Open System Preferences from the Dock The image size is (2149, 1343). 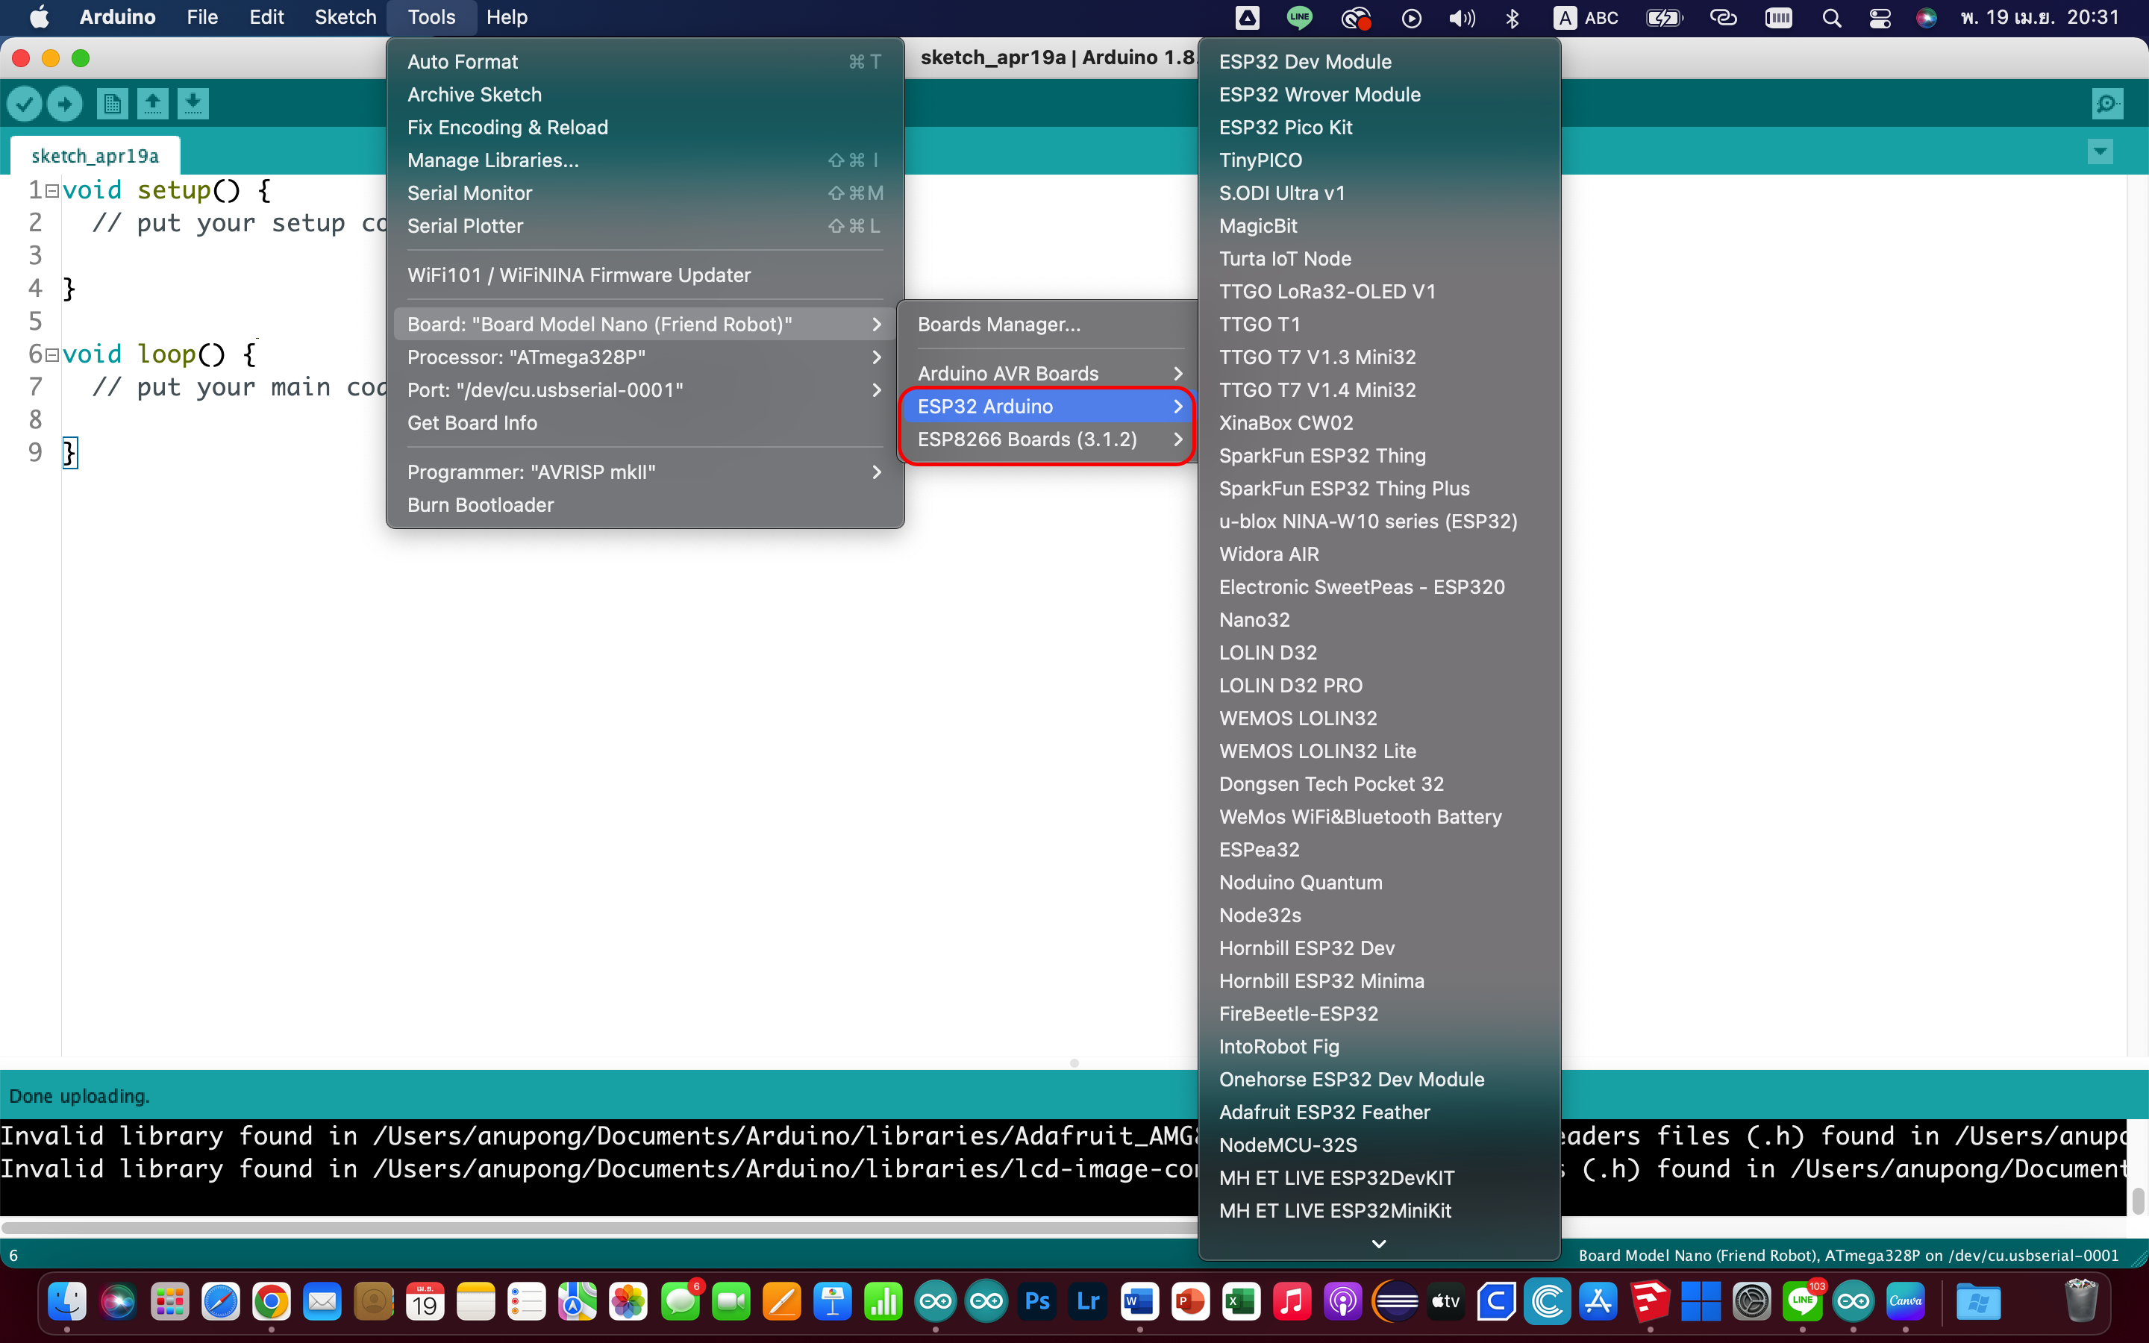[1752, 1303]
